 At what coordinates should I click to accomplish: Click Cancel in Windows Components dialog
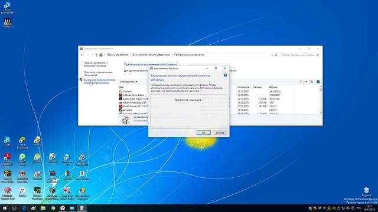(220, 132)
